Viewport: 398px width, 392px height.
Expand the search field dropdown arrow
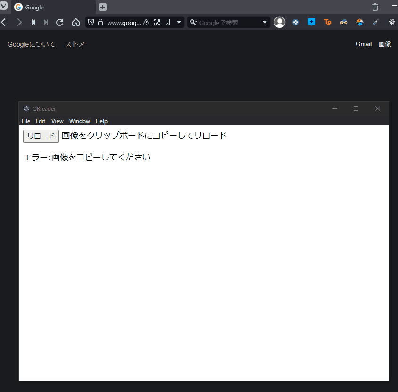click(265, 22)
